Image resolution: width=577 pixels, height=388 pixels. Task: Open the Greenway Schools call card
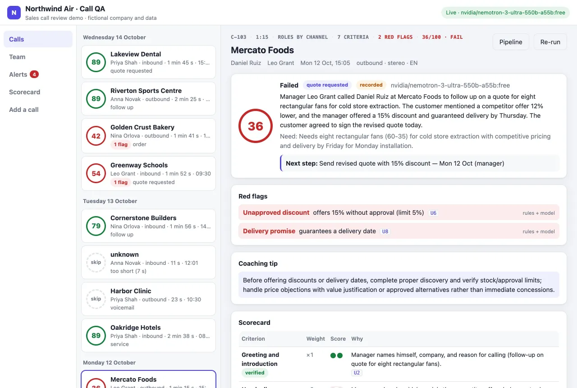point(148,174)
